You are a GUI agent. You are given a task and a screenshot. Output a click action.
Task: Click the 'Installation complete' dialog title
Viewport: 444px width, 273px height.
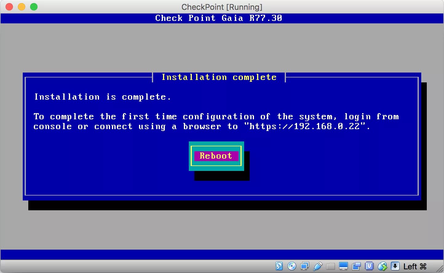point(219,77)
